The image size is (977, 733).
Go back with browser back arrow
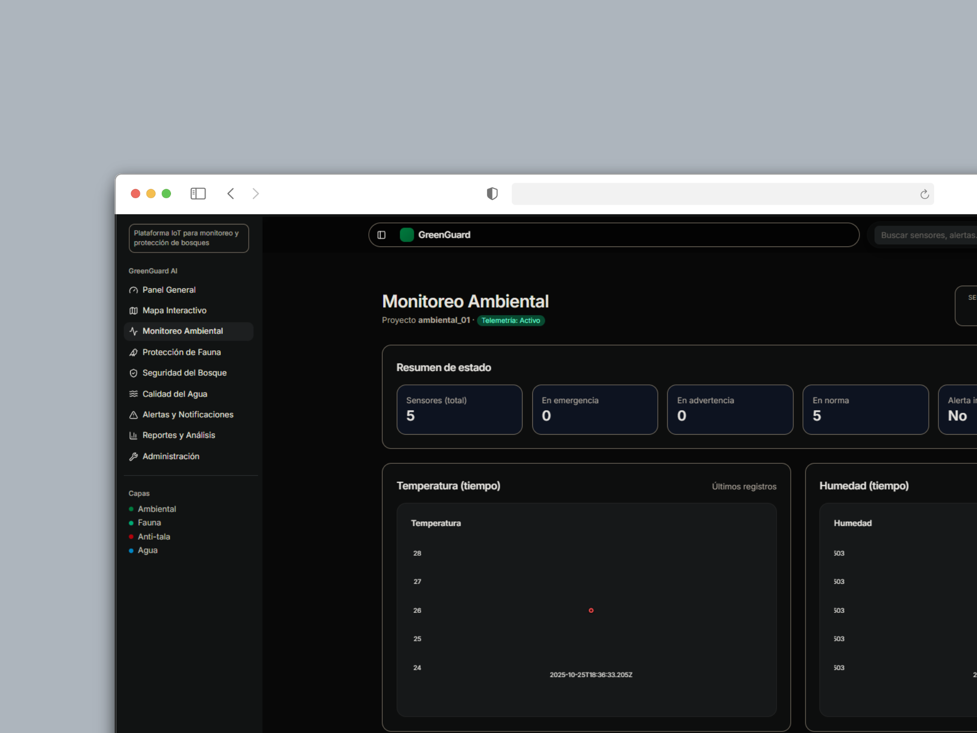click(231, 193)
